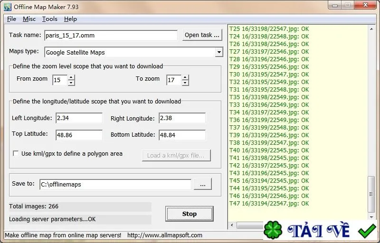Viewport: 380px width, 243px height.
Task: Select log line T43 16/33196/22545.jpg
Action: (x=269, y=173)
